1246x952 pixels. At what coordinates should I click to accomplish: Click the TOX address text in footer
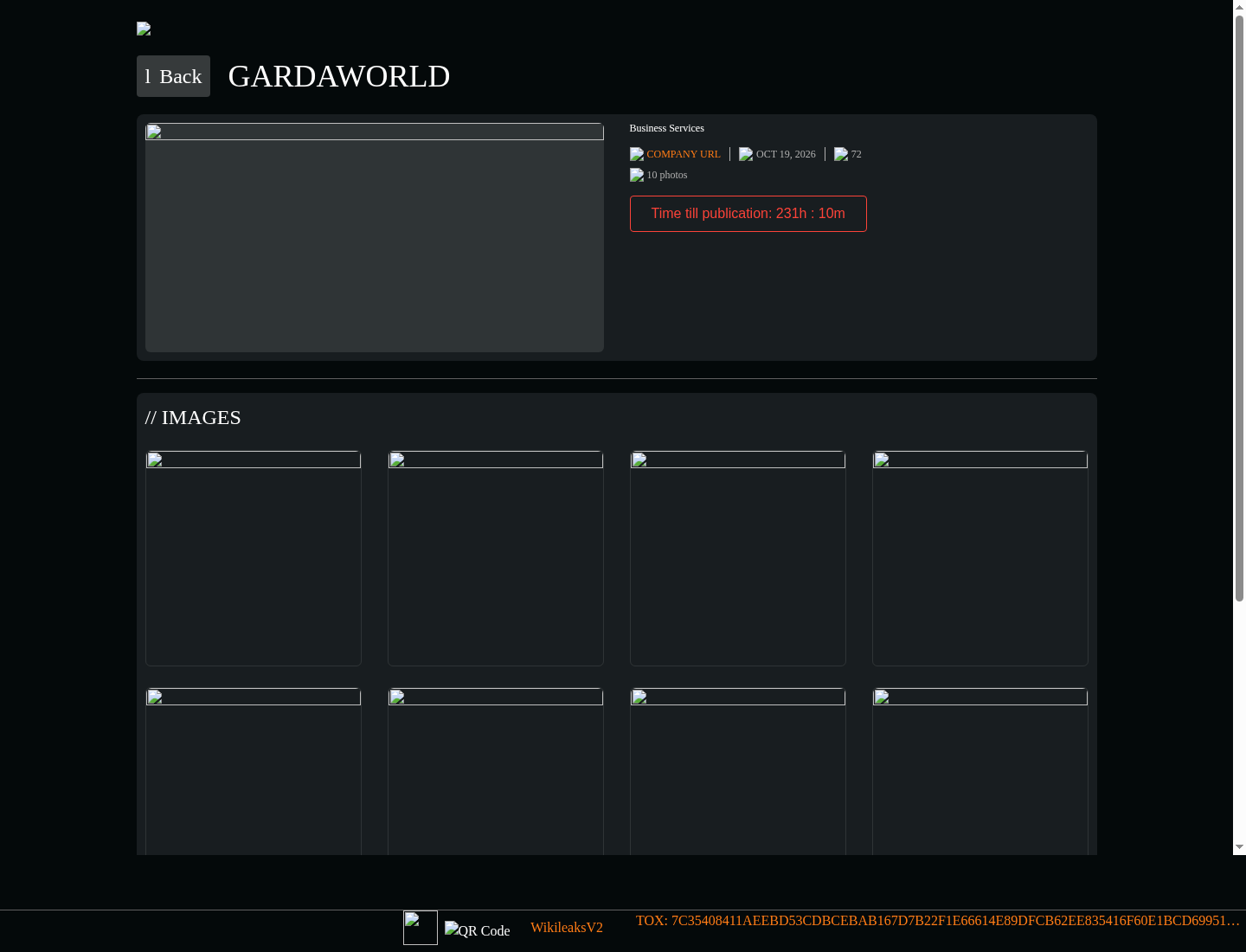click(938, 921)
